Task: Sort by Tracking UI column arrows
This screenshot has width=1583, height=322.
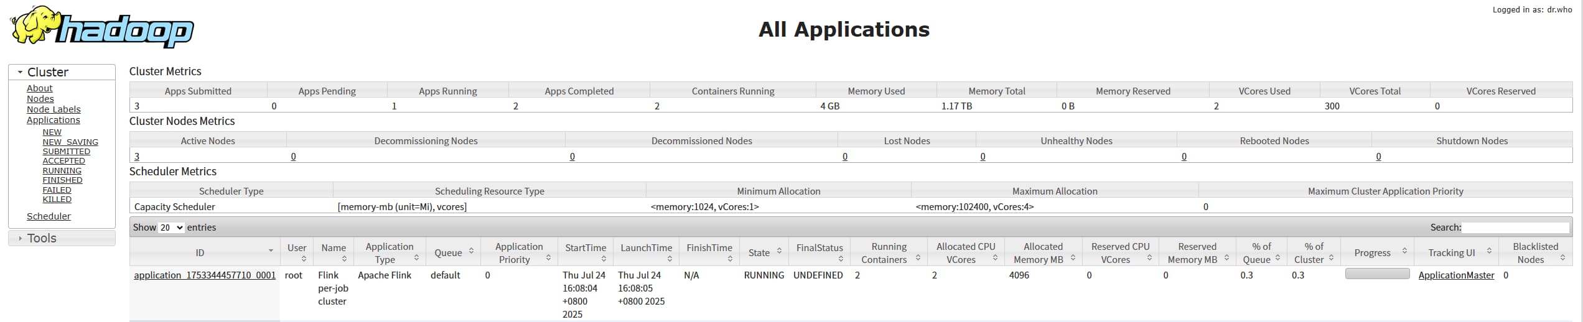Action: pyautogui.click(x=1489, y=251)
